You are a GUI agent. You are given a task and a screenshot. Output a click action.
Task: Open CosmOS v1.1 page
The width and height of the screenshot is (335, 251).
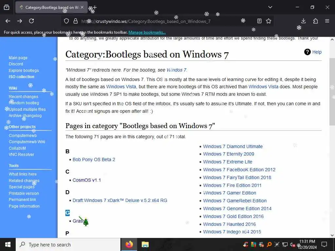pos(87,180)
